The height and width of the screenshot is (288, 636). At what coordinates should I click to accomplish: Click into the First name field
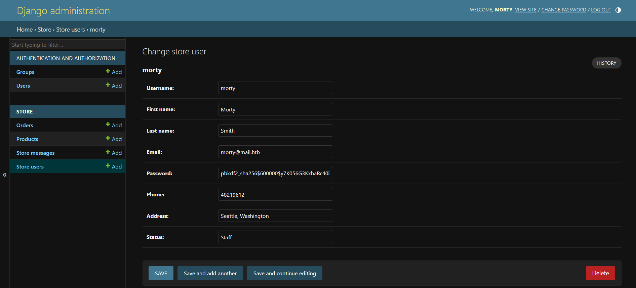[276, 109]
